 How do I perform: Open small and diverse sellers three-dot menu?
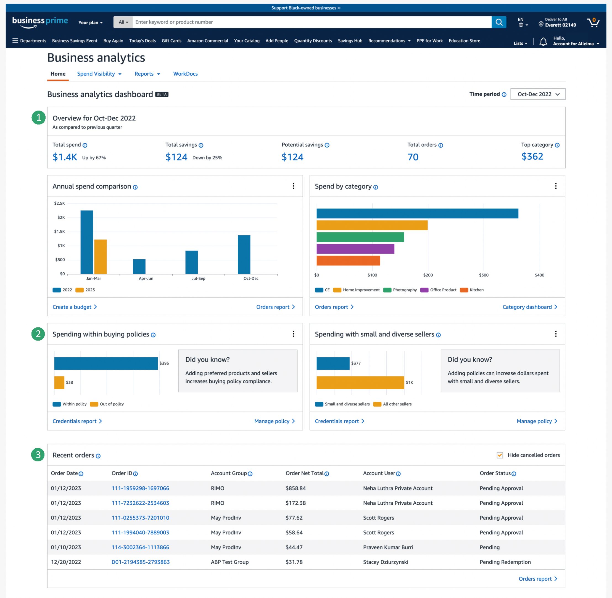pyautogui.click(x=555, y=334)
